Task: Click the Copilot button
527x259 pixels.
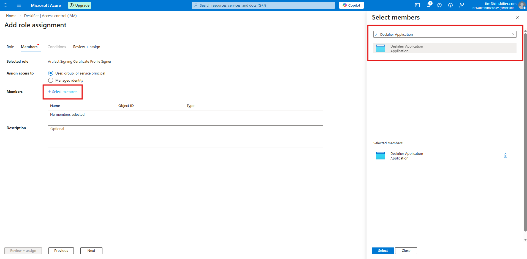Action: (x=352, y=5)
